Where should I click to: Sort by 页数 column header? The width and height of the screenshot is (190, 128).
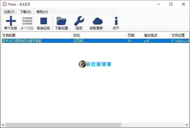(134, 35)
